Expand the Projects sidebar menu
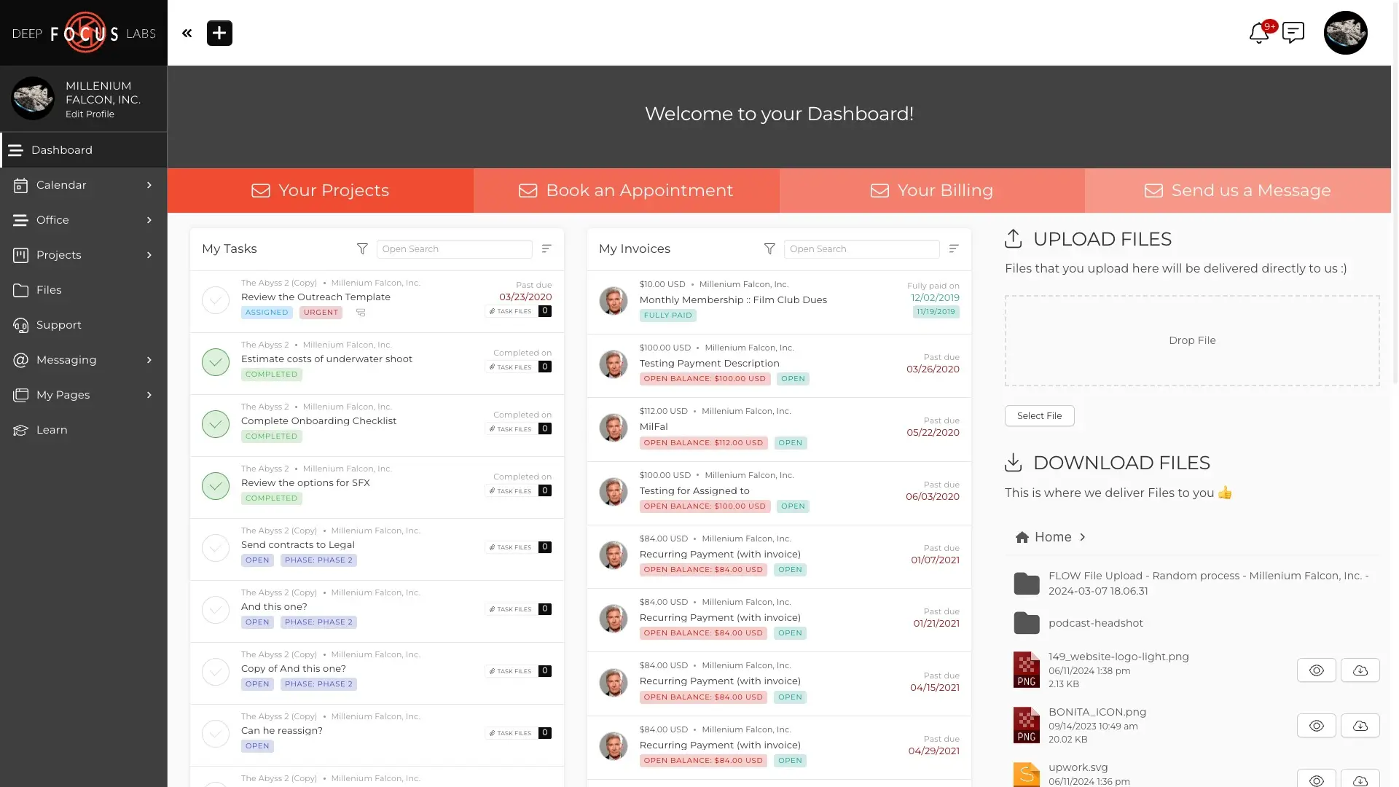Image resolution: width=1399 pixels, height=787 pixels. [58, 255]
